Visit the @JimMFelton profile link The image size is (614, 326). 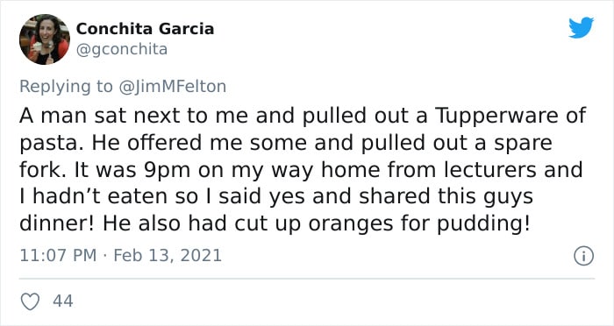click(172, 87)
